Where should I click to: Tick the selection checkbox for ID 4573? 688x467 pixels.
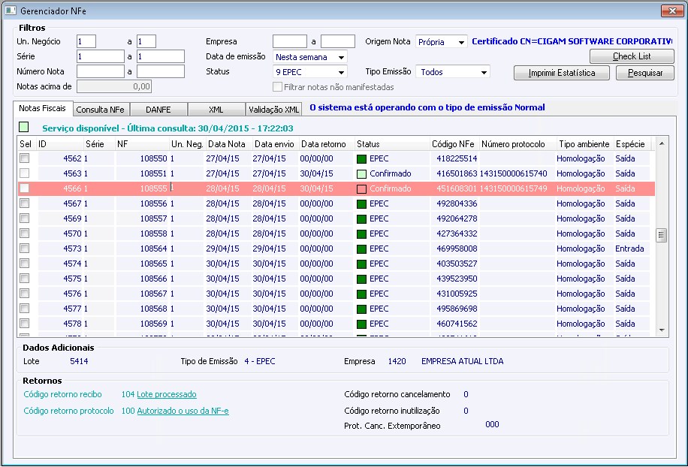tap(25, 249)
